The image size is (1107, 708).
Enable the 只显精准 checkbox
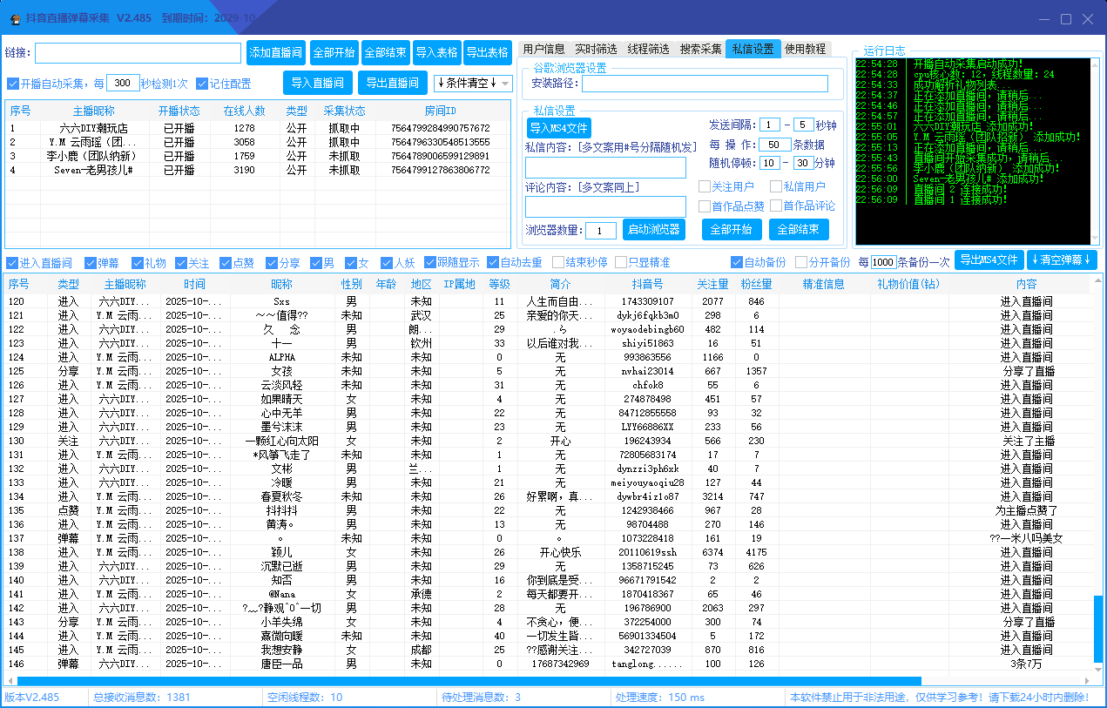(621, 262)
